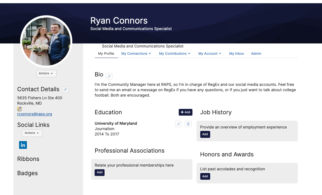Delete the University of Maryland education entry
This screenshot has height=195, width=322.
pos(188,124)
